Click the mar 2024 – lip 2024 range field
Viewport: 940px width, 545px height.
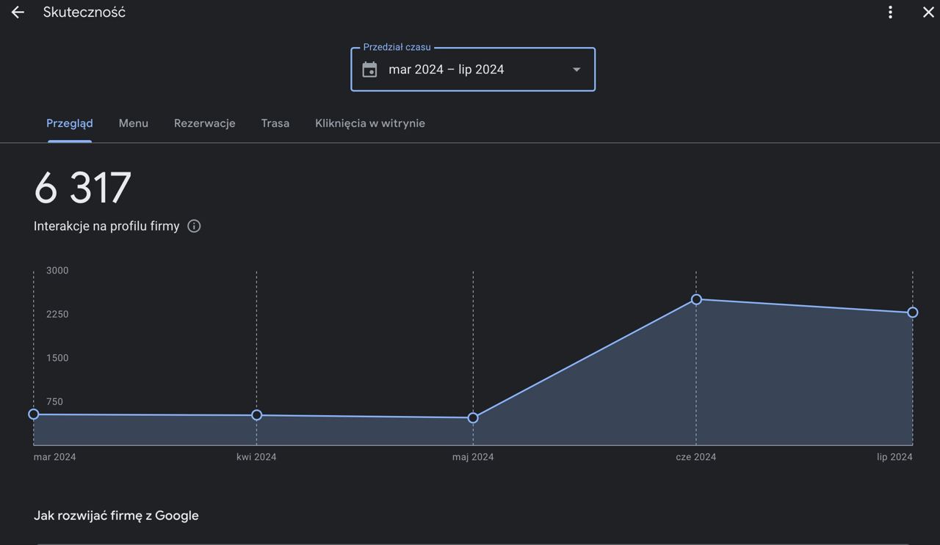tap(473, 70)
